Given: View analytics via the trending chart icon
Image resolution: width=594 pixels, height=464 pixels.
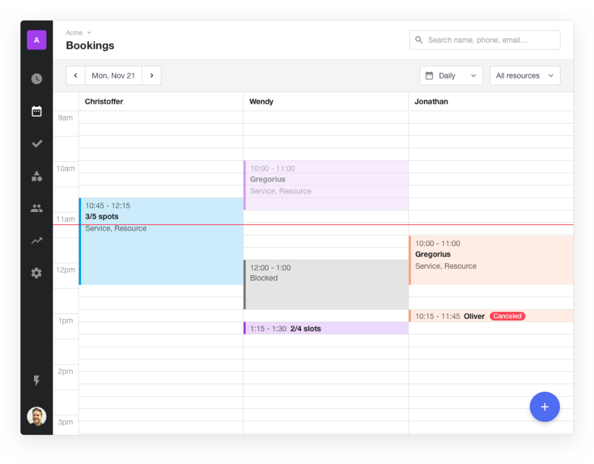Looking at the screenshot, I should pyautogui.click(x=37, y=240).
